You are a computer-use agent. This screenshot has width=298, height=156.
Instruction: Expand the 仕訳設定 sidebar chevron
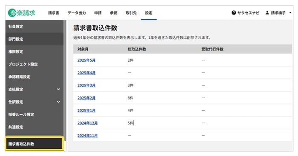(x=58, y=102)
